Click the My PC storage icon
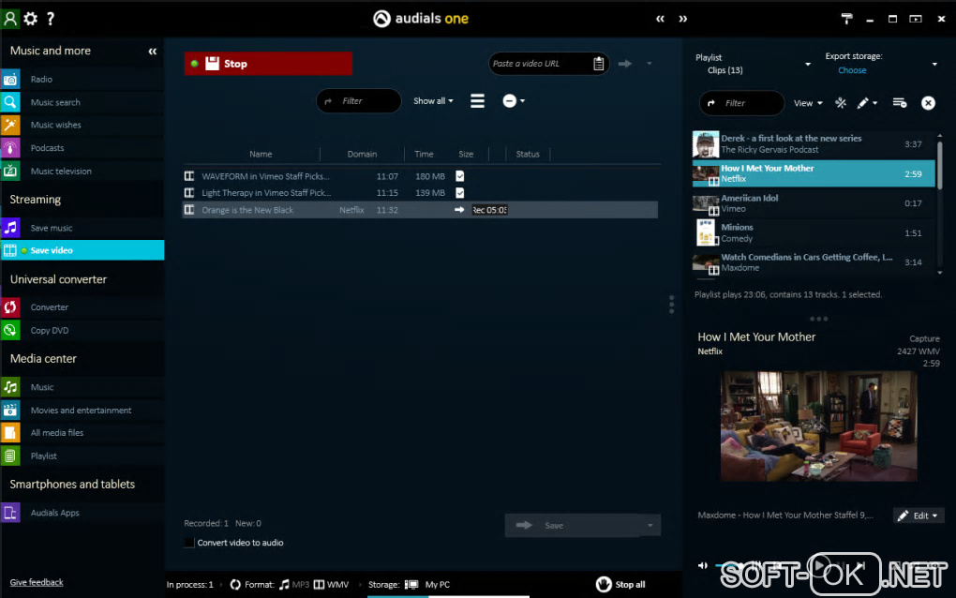Viewport: 956px width, 598px height. (411, 585)
